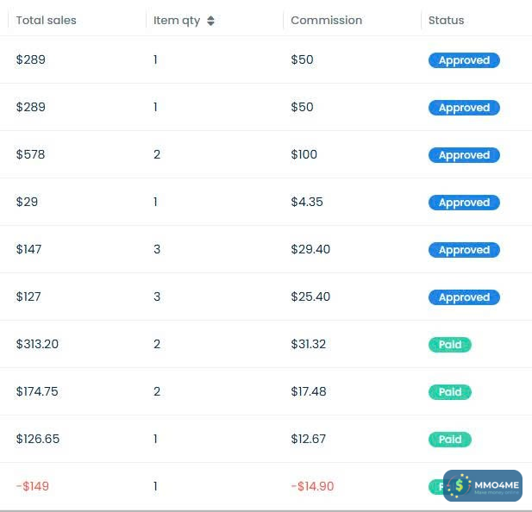Select the Commission column header
The image size is (532, 512).
[326, 21]
